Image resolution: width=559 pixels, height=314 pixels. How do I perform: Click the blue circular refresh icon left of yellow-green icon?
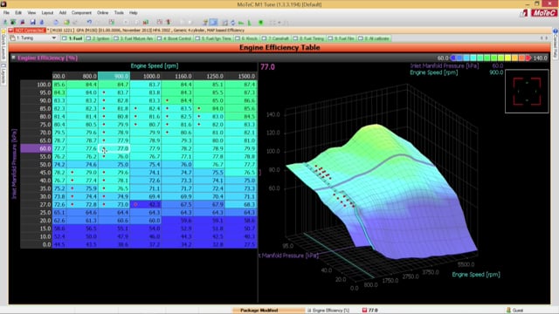pos(56,22)
